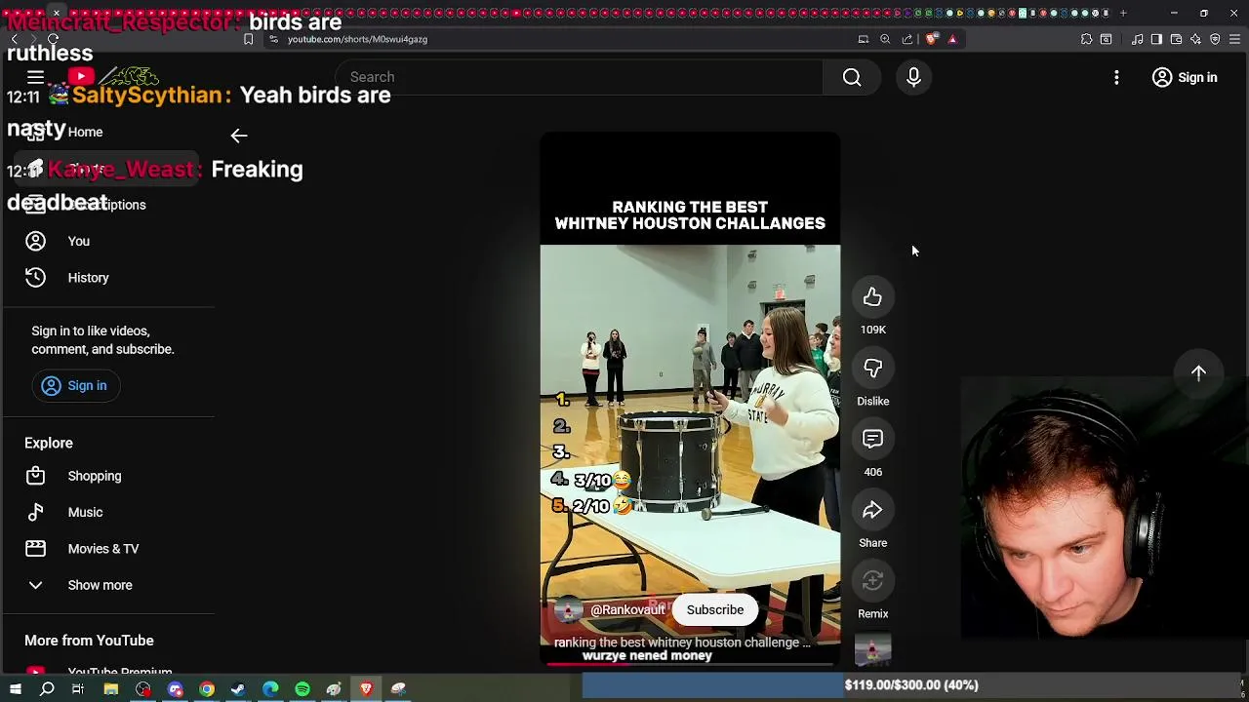The height and width of the screenshot is (702, 1249).
Task: Open History in the sidebar
Action: click(107, 278)
